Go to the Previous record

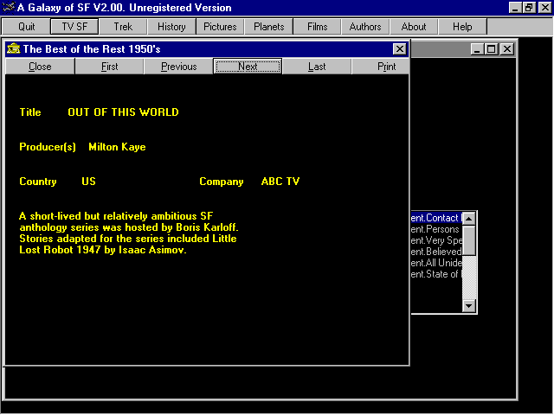178,67
